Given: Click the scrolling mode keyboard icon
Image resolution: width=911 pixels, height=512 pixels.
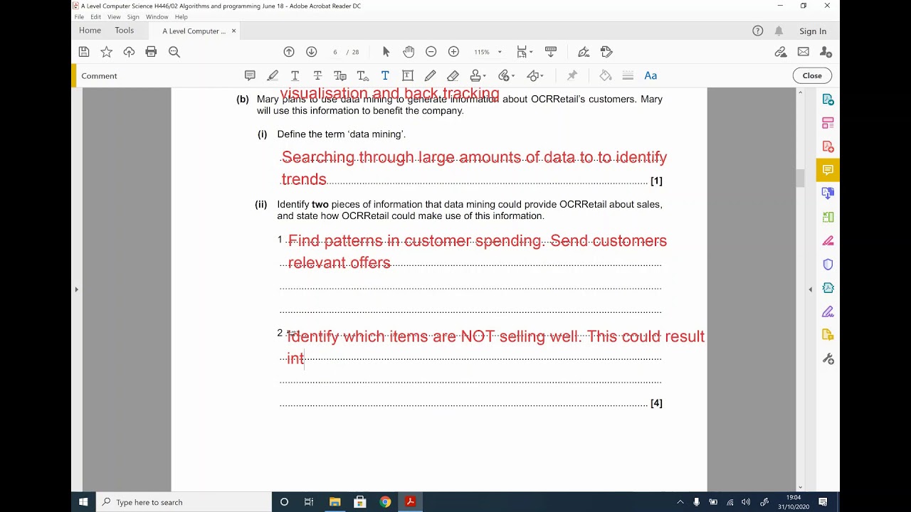Looking at the screenshot, I should tap(551, 52).
